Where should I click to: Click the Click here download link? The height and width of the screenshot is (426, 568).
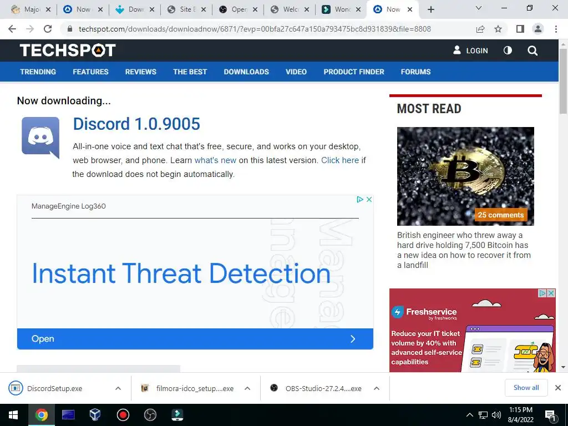[340, 160]
